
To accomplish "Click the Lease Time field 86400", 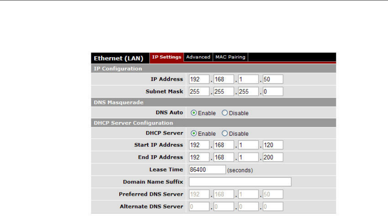I will coord(207,170).
